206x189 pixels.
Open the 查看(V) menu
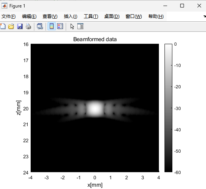coord(50,16)
